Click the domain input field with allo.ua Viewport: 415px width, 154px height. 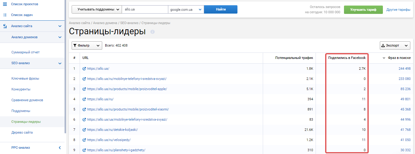coord(145,10)
